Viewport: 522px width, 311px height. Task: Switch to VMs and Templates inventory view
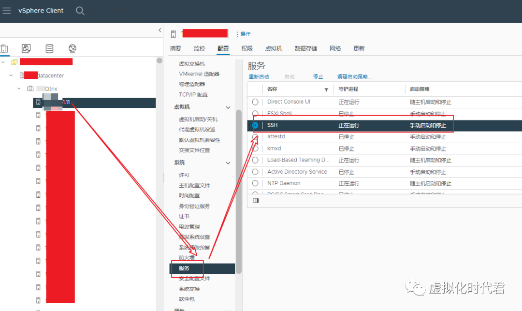pyautogui.click(x=26, y=49)
